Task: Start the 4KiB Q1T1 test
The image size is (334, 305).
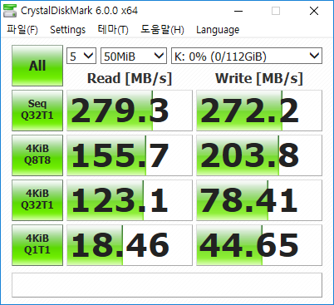Action: click(x=37, y=245)
